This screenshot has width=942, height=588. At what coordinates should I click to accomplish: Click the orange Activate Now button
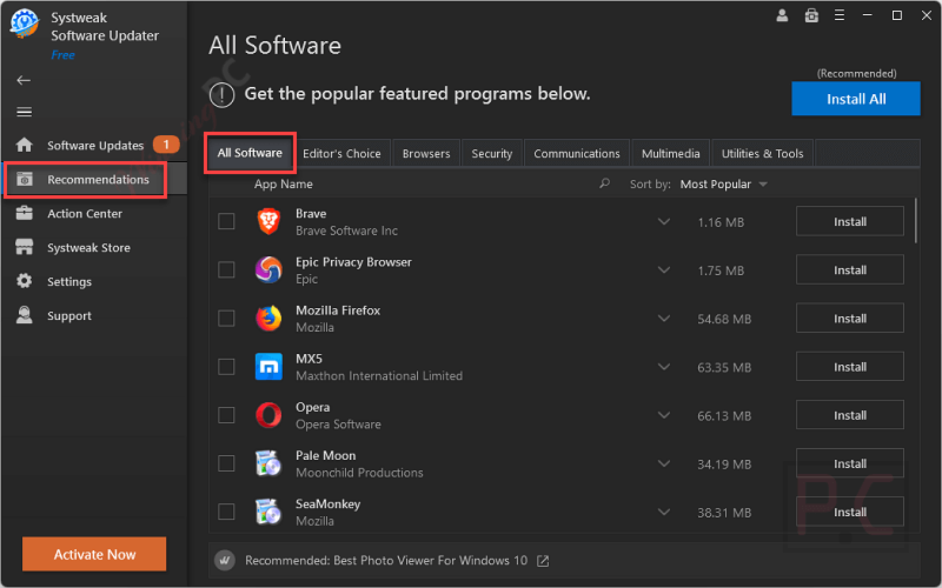click(94, 554)
